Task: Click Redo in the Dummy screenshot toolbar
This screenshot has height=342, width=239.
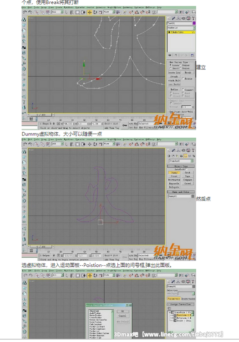Action: (x=30, y=144)
